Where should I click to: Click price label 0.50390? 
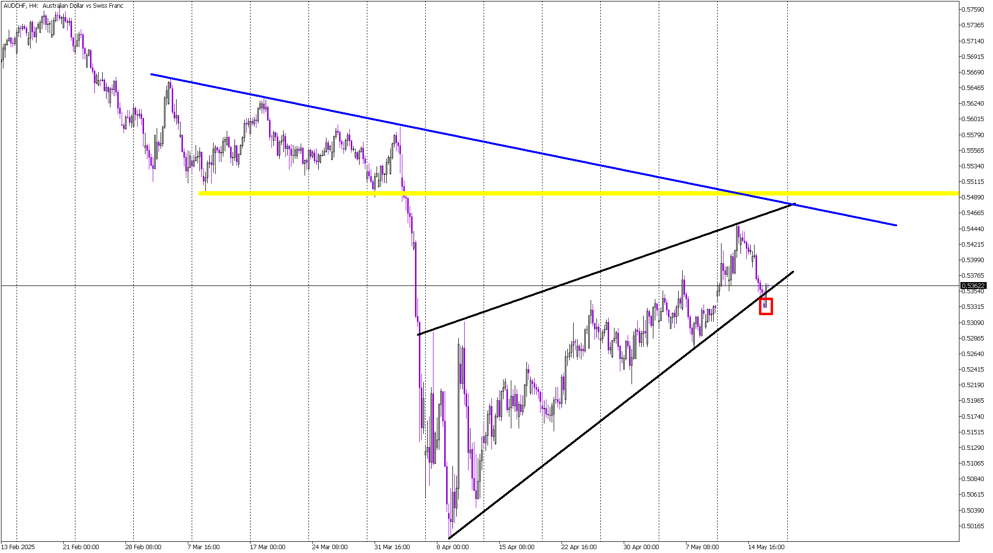coord(973,511)
